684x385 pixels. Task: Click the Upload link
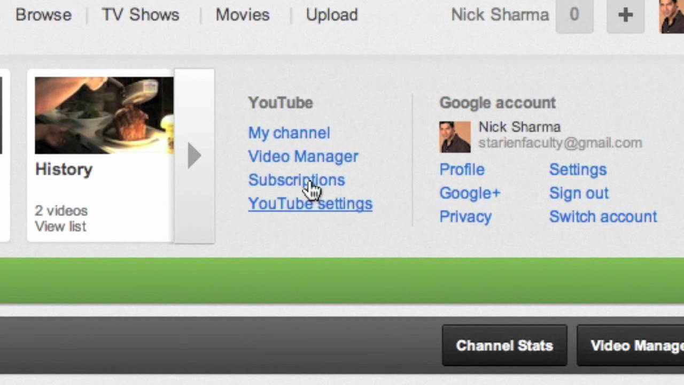tap(332, 15)
